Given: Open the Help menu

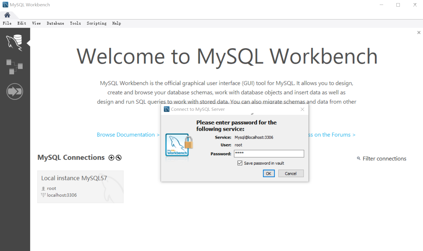Looking at the screenshot, I should coord(117,23).
